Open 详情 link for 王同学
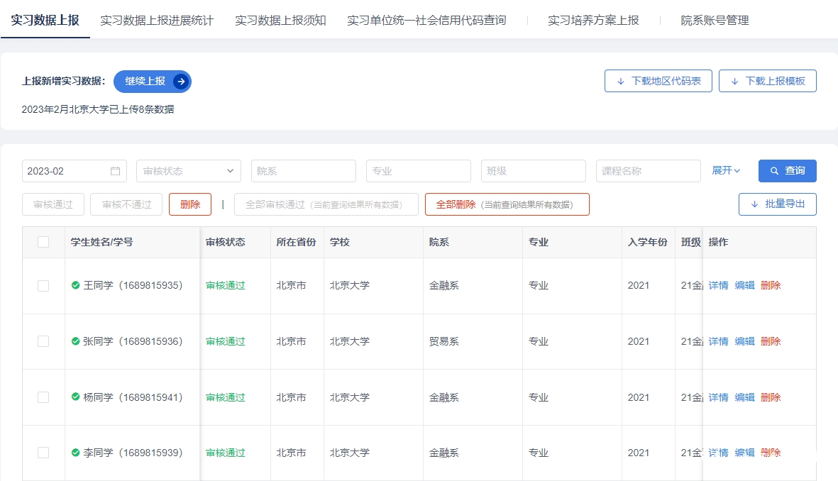The image size is (838, 481). tap(718, 285)
